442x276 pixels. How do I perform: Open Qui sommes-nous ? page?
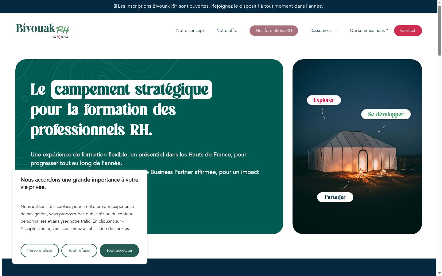369,30
